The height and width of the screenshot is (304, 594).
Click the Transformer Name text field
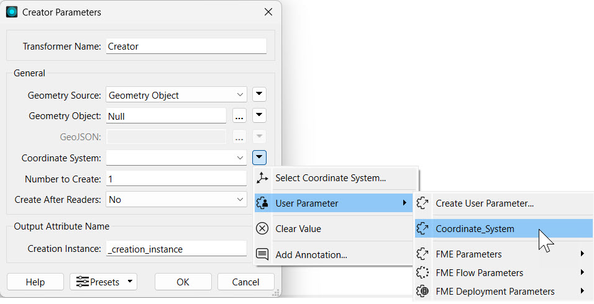pos(186,47)
